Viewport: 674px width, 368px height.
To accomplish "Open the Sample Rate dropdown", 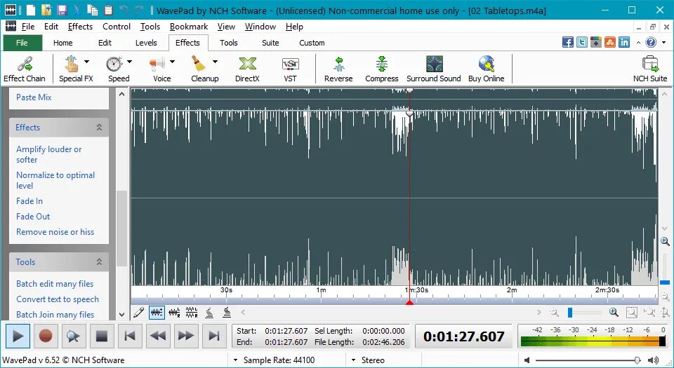I will [x=236, y=360].
